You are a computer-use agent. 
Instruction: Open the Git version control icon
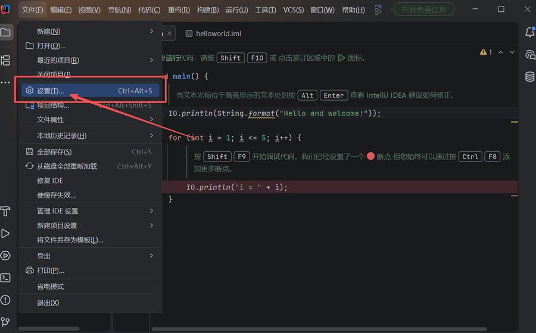tap(5, 322)
